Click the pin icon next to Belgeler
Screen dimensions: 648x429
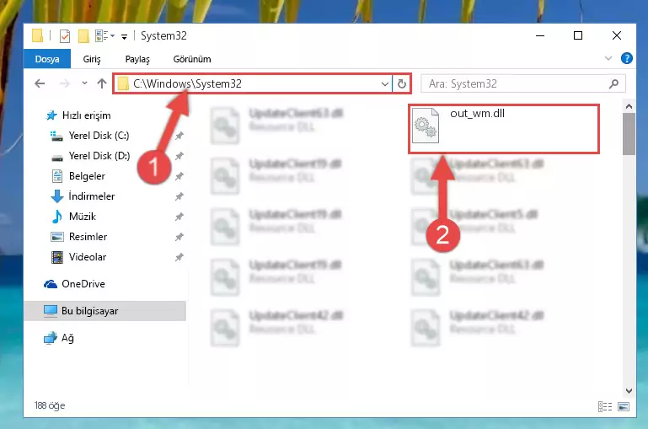click(x=179, y=176)
